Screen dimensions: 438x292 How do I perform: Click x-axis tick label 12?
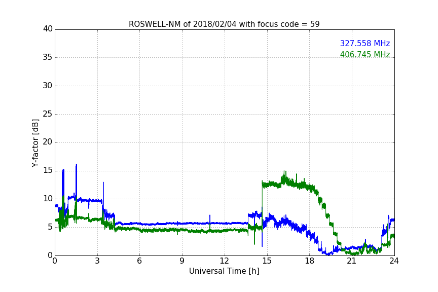225,261
